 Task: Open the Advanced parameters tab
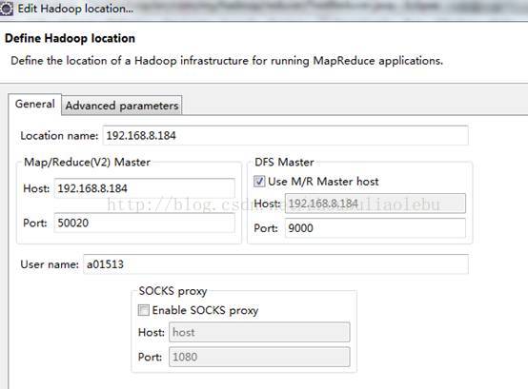tap(122, 106)
